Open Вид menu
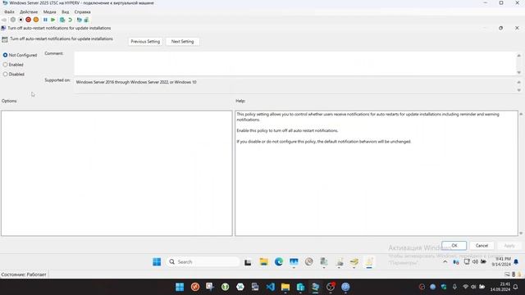 click(66, 11)
